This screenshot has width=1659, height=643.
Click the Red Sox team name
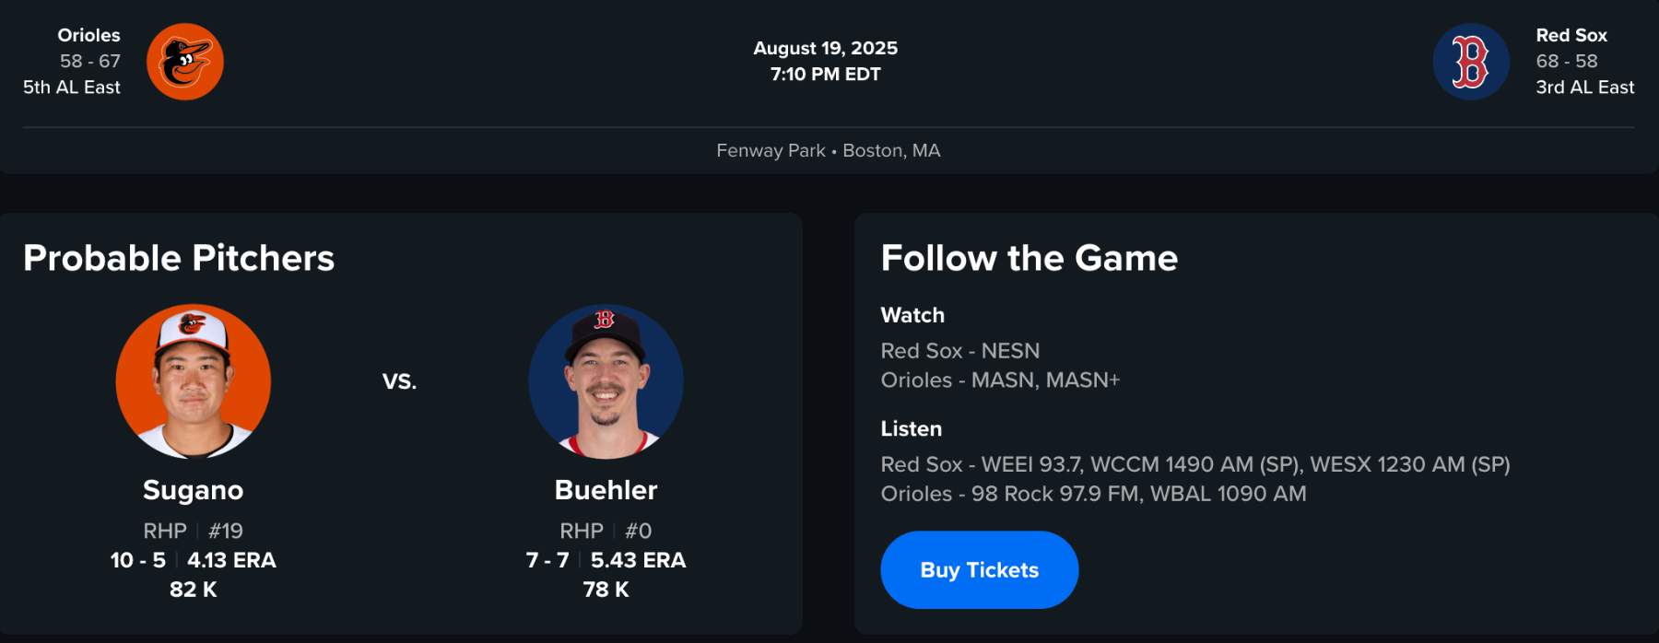coord(1571,35)
